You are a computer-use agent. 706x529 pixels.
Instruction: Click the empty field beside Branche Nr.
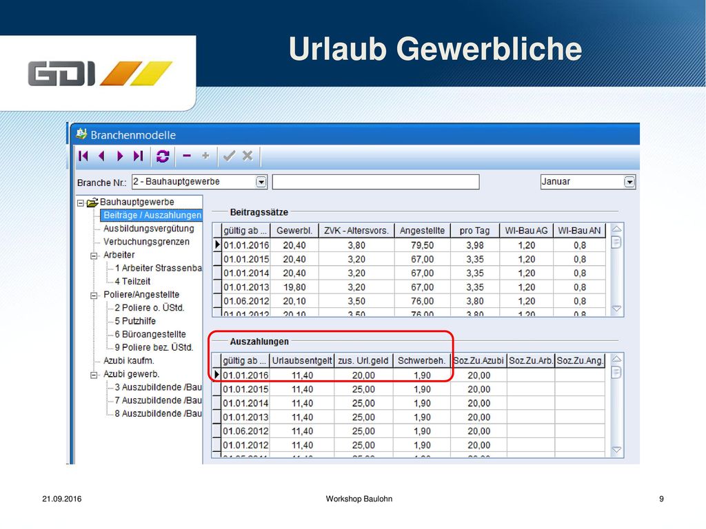pyautogui.click(x=376, y=182)
